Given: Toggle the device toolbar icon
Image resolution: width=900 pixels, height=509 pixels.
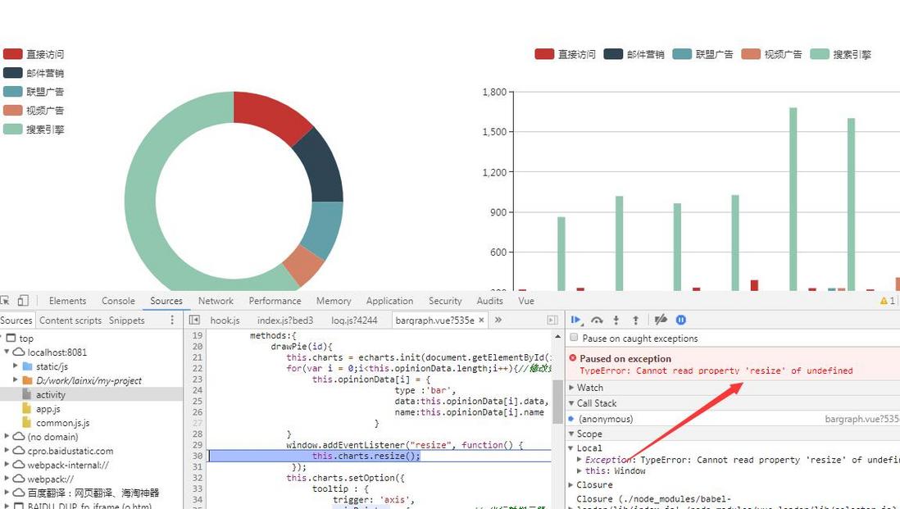Looking at the screenshot, I should click(x=23, y=300).
